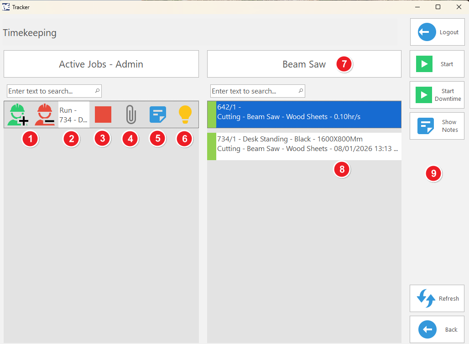Refresh the timekeeping lists
This screenshot has width=469, height=344.
[437, 298]
